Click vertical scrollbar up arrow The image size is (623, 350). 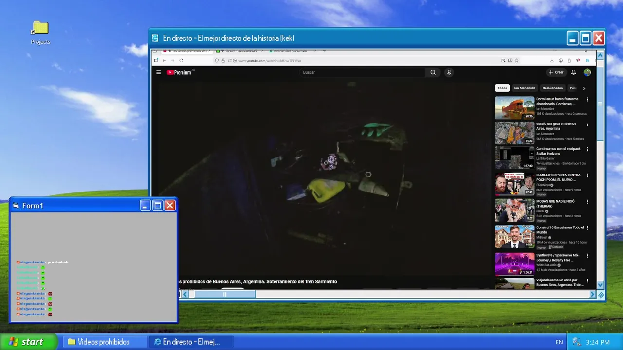pyautogui.click(x=600, y=55)
